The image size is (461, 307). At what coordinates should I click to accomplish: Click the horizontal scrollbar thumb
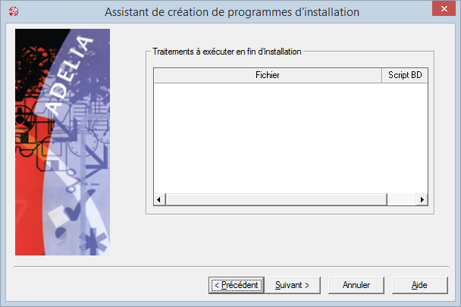(276, 199)
